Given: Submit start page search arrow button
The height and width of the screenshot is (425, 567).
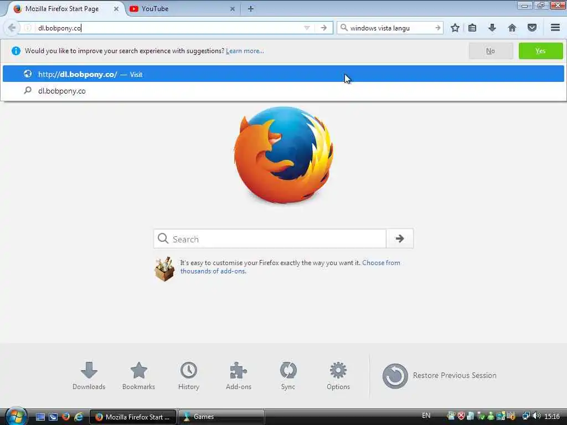Looking at the screenshot, I should tap(400, 239).
